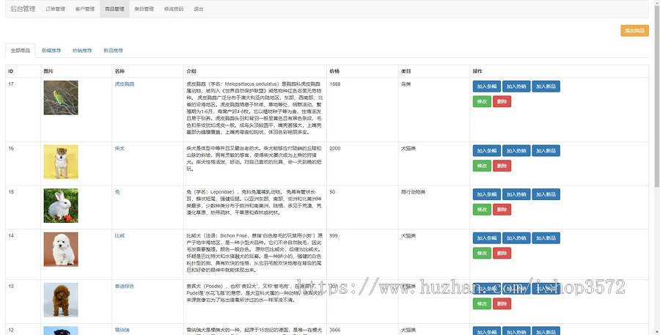Click 加入条幅 in the 柴犬 row
Viewport: 660px width, 335px height.
tap(487, 151)
